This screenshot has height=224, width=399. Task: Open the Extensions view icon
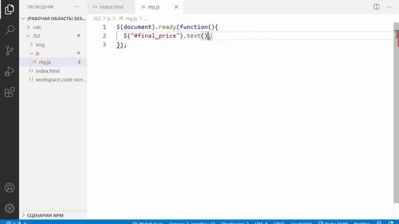9,92
